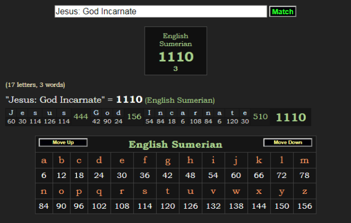
Task: Click letter 'n' cell in cipher table
Action: (44, 191)
